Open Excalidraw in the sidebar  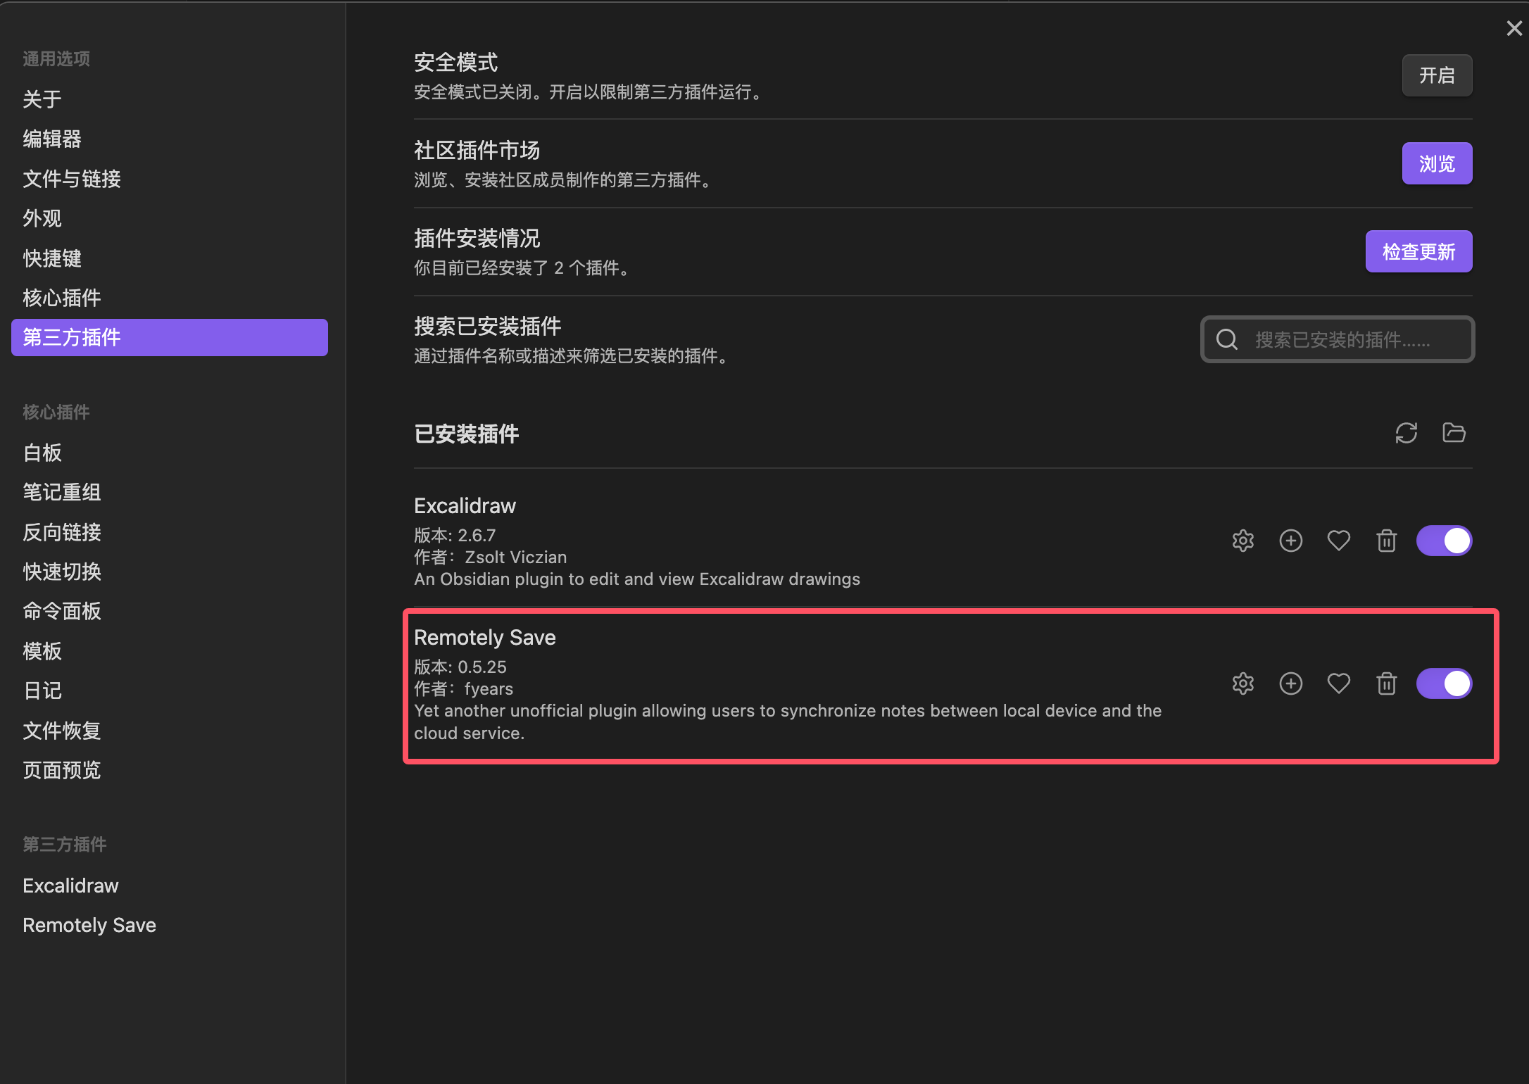point(170,886)
